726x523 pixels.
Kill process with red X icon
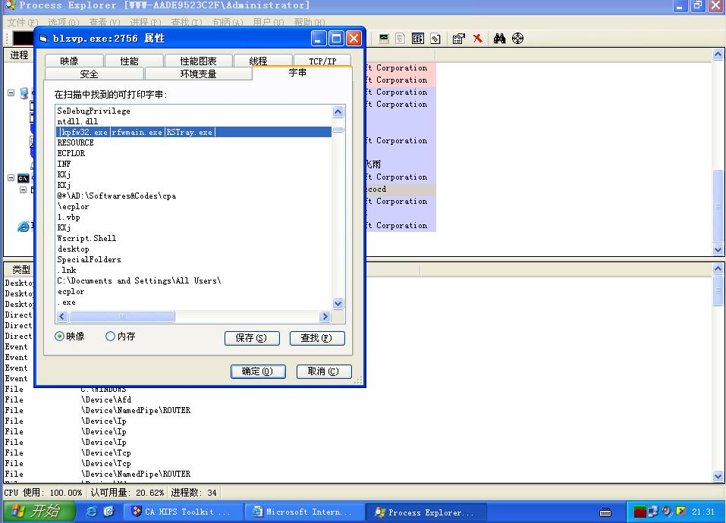pos(477,39)
